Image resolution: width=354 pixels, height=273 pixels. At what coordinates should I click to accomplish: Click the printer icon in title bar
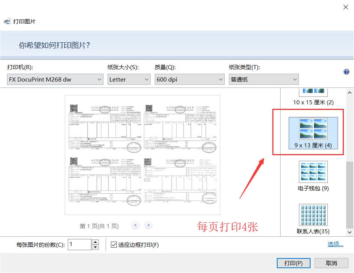[7, 21]
